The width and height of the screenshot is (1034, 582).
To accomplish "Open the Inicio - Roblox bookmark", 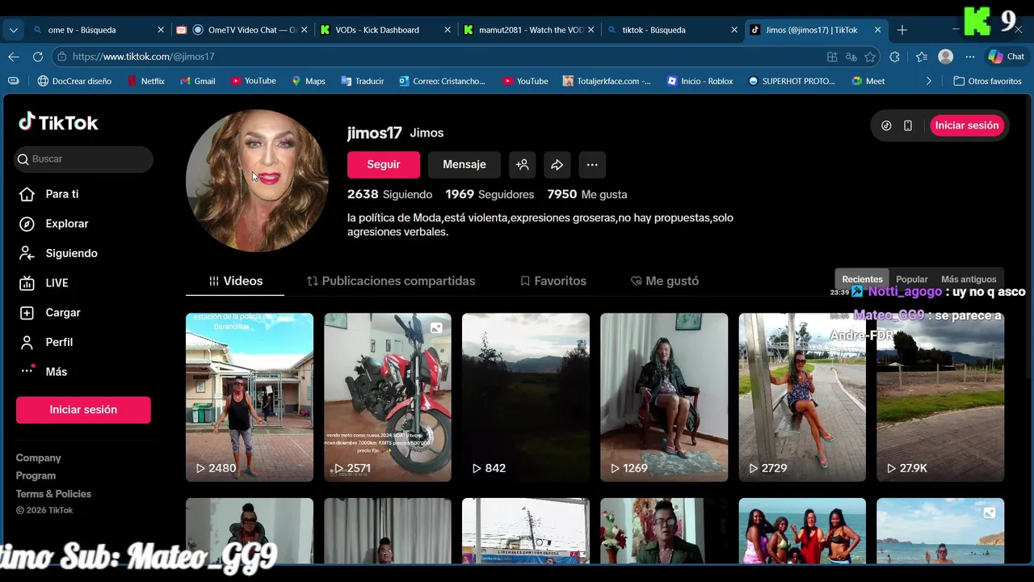I will pyautogui.click(x=700, y=81).
